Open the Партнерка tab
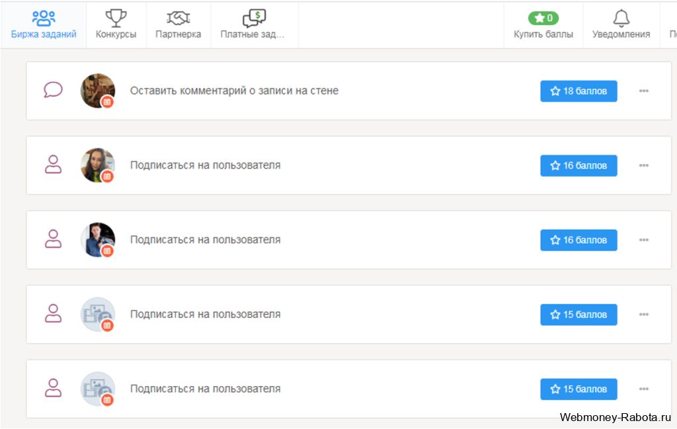Viewport: 677px width, 429px height. [179, 25]
